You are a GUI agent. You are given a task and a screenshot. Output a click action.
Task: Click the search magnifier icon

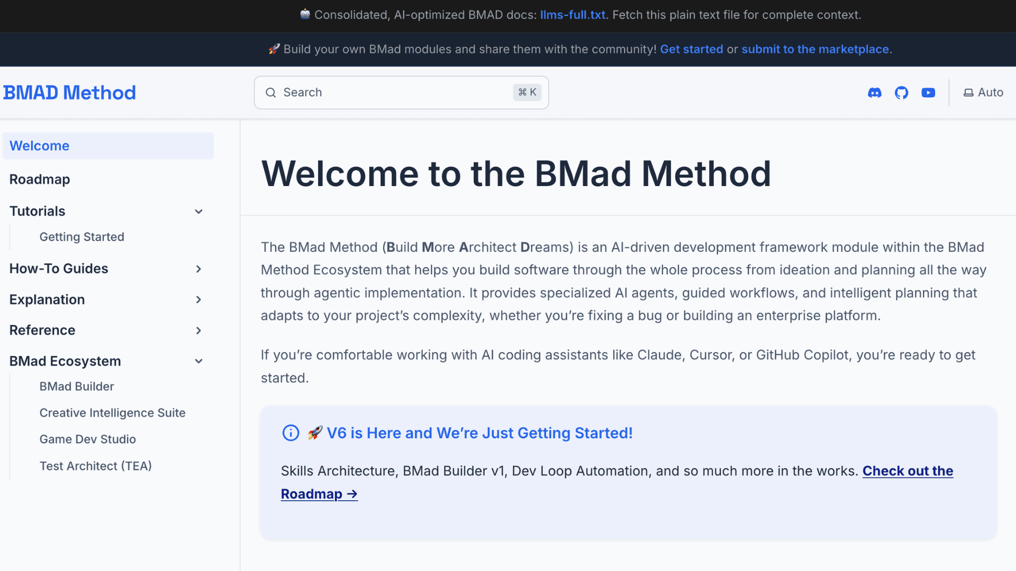[270, 93]
